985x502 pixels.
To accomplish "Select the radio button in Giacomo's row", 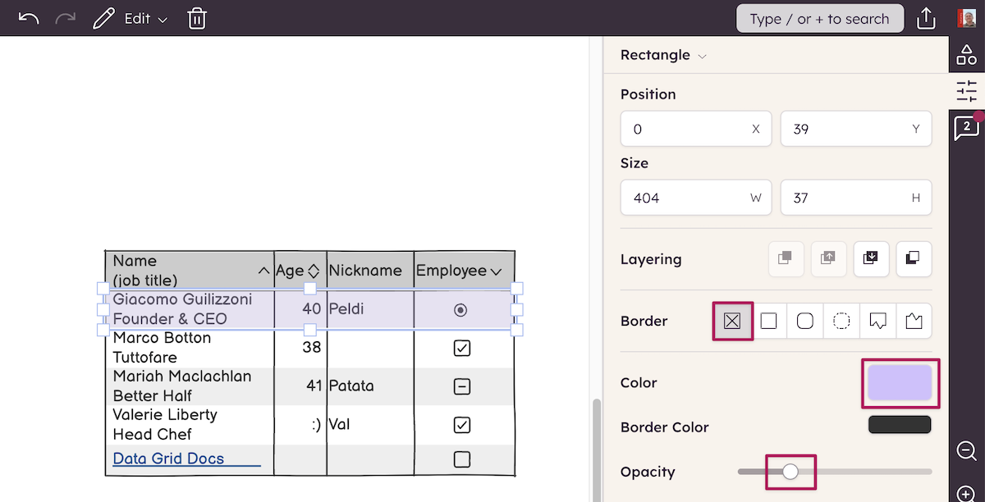I will pyautogui.click(x=460, y=309).
